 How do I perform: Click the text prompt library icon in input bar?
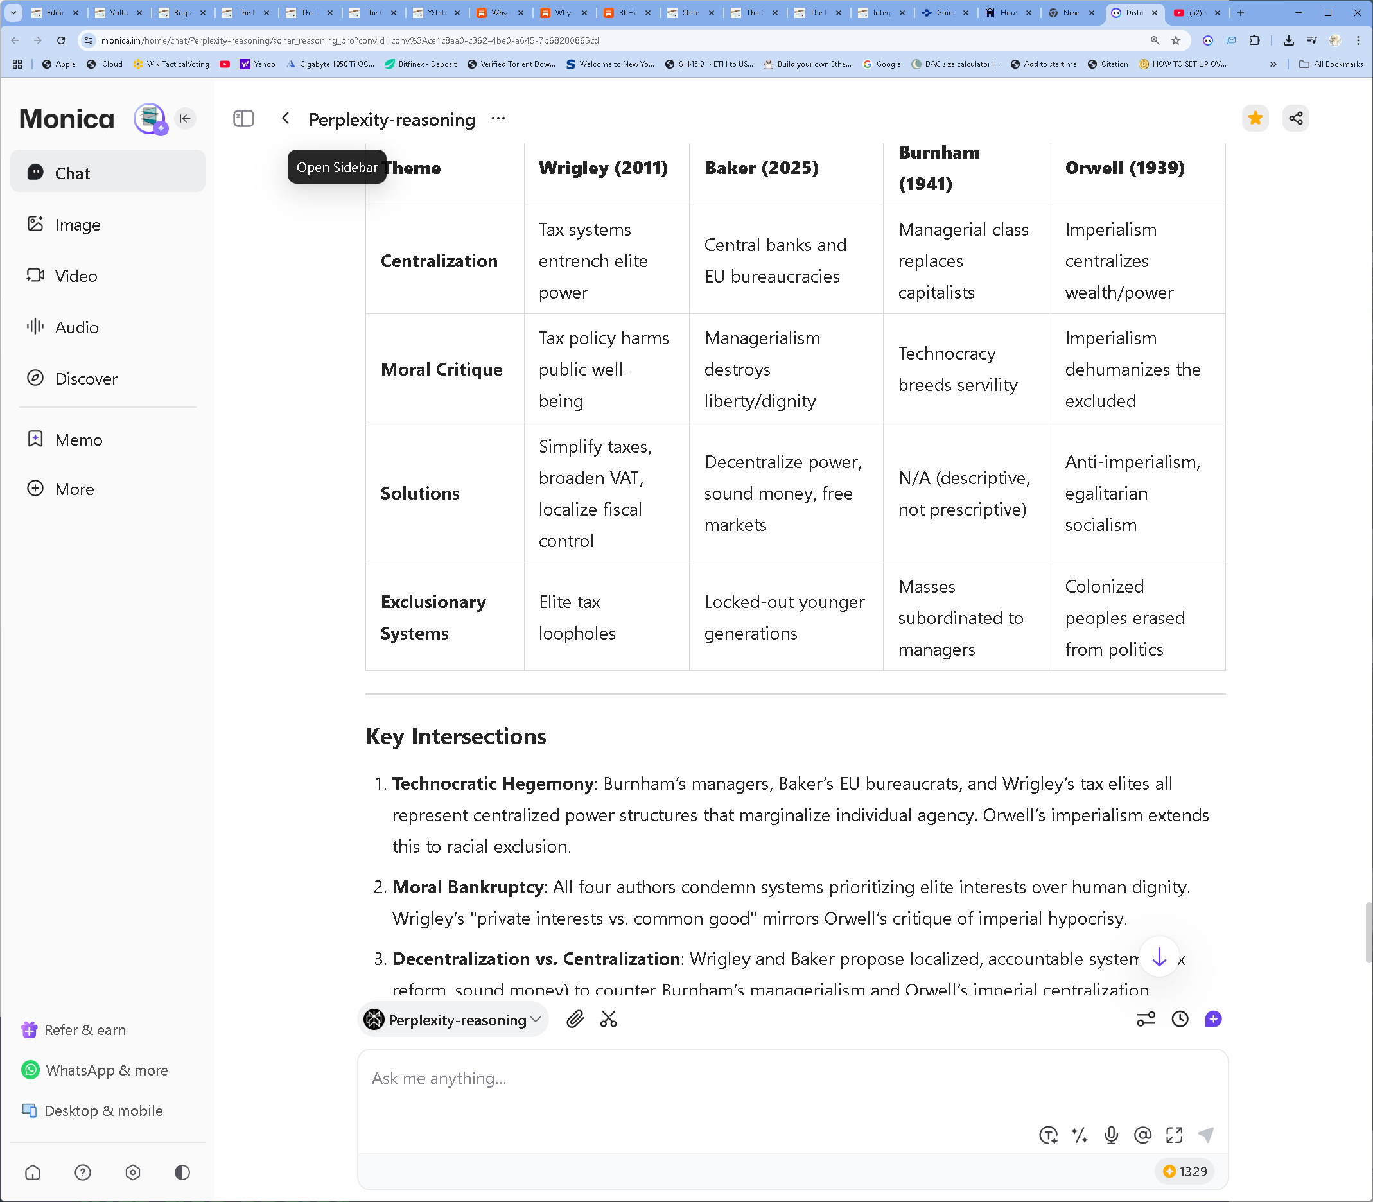coord(1048,1135)
